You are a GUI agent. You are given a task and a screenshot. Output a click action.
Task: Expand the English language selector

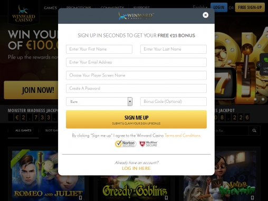(x=200, y=7)
